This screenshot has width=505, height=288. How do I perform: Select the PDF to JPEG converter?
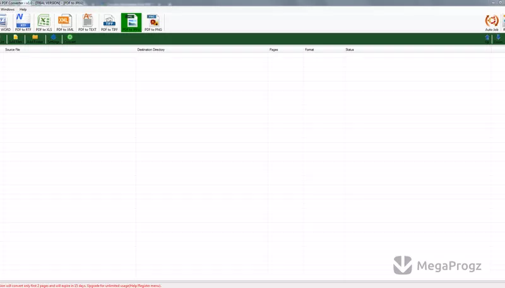(x=131, y=23)
